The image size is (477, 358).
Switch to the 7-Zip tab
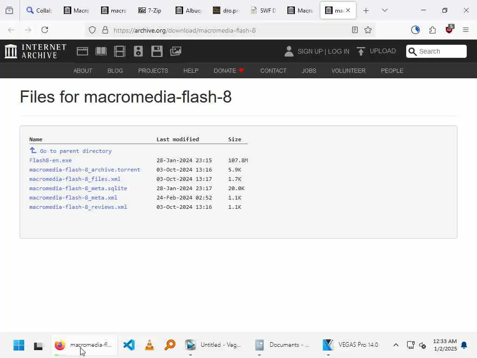coord(150,10)
